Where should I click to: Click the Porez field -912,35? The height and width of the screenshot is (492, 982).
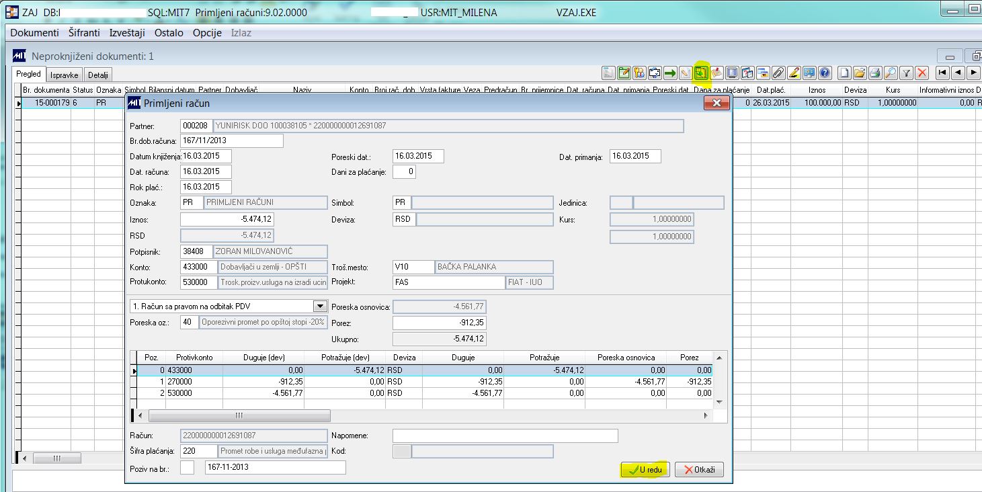coord(439,323)
